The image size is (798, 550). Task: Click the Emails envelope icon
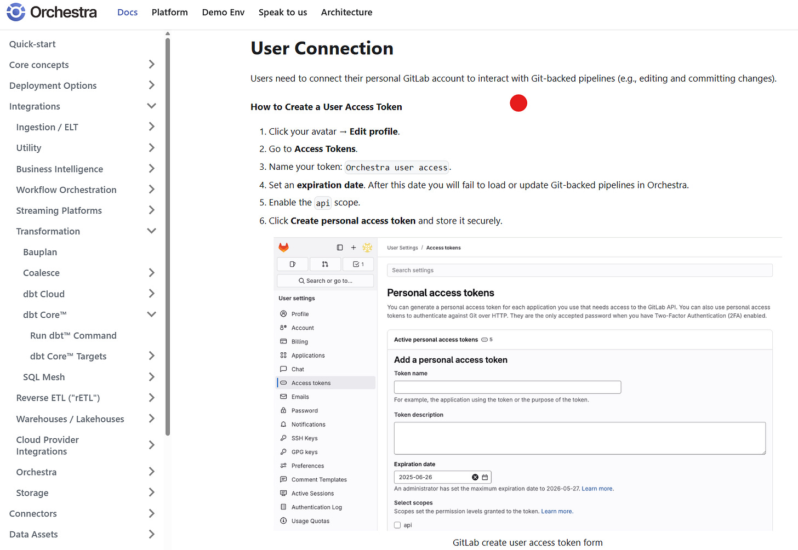tap(283, 397)
